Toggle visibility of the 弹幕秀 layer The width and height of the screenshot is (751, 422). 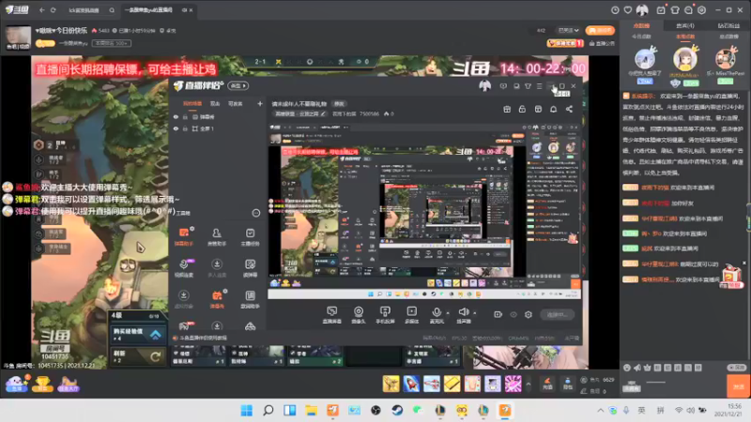coord(176,116)
